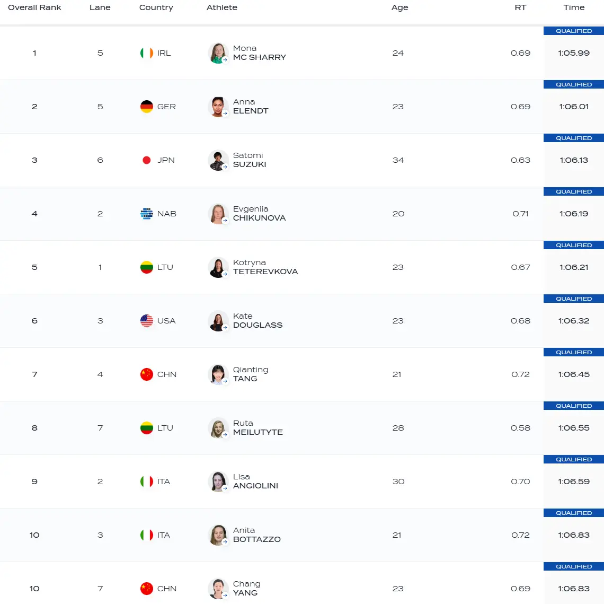This screenshot has height=604, width=604.
Task: Click the Italy flag beside Lisa Angiolini
Action: tap(147, 482)
